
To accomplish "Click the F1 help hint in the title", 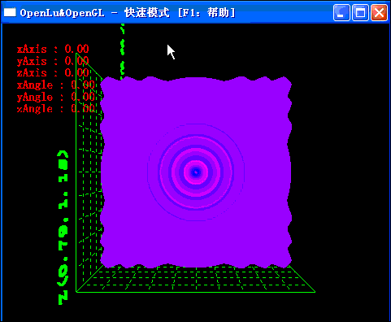I will 206,13.
